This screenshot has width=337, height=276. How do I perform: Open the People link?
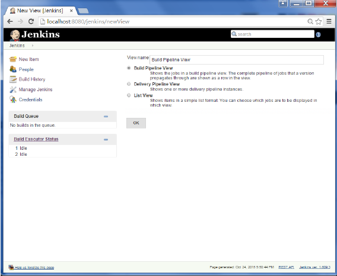click(26, 69)
